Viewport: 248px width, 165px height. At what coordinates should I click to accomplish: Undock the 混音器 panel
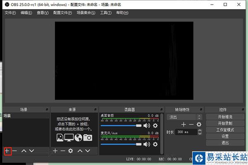click(161, 109)
